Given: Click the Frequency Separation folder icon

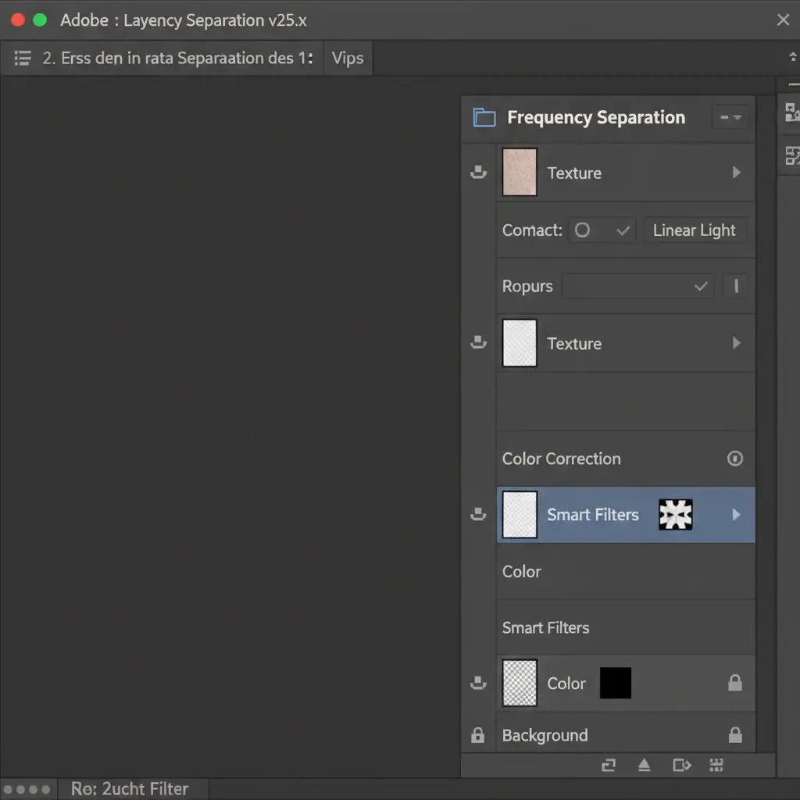Looking at the screenshot, I should click(484, 118).
